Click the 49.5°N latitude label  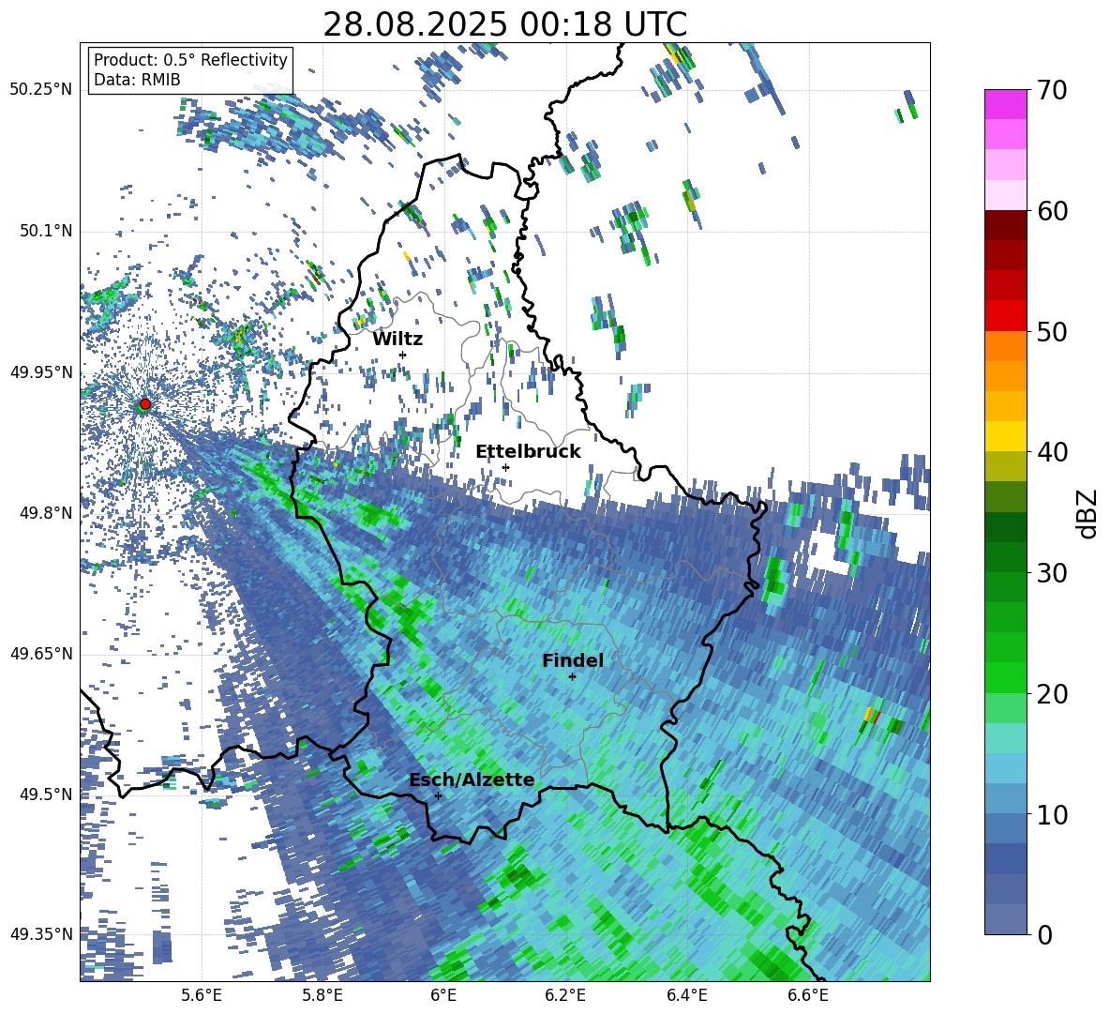pos(45,794)
